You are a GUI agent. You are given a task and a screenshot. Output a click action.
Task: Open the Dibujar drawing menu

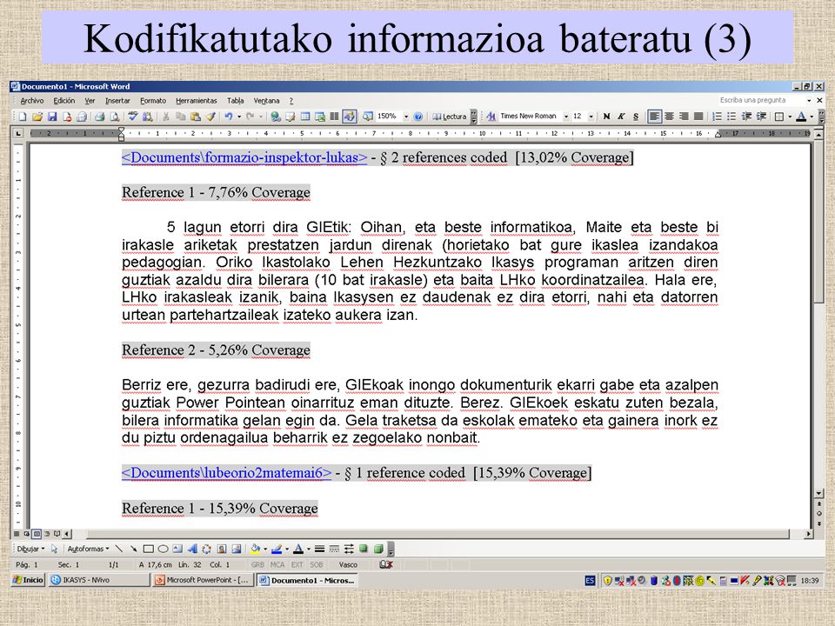[x=31, y=549]
